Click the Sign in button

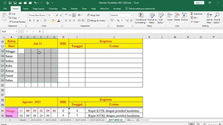tap(199, 3)
